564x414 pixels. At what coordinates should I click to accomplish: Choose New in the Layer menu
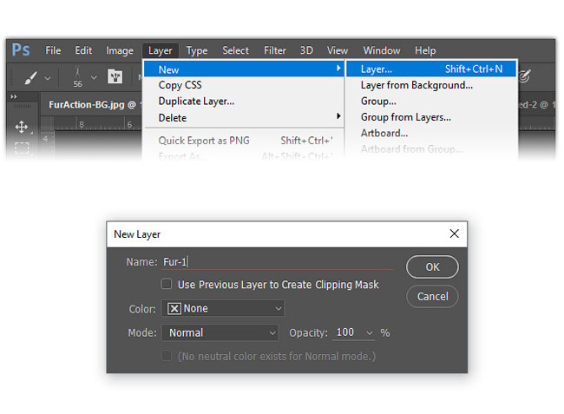tap(244, 69)
